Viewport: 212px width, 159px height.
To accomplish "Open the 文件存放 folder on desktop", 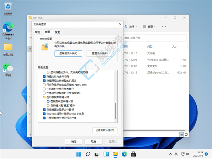I will pos(8,49).
